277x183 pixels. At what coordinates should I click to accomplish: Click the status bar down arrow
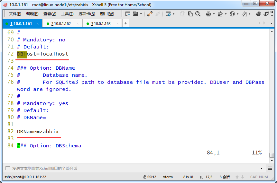tap(243, 177)
